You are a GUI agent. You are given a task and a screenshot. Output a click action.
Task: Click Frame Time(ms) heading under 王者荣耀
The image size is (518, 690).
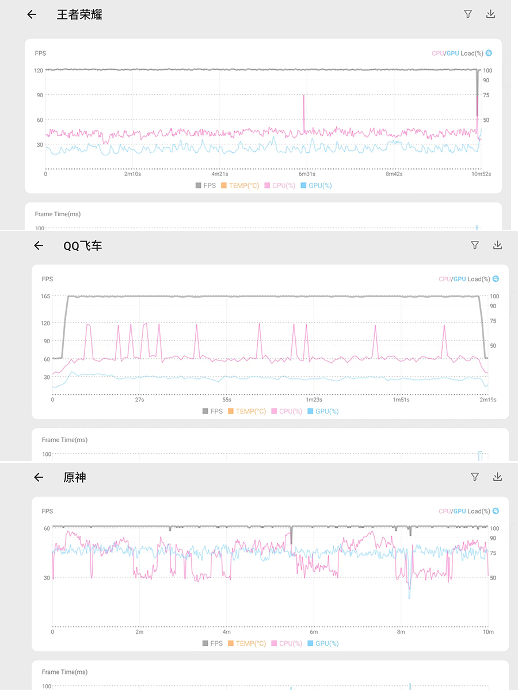point(58,214)
